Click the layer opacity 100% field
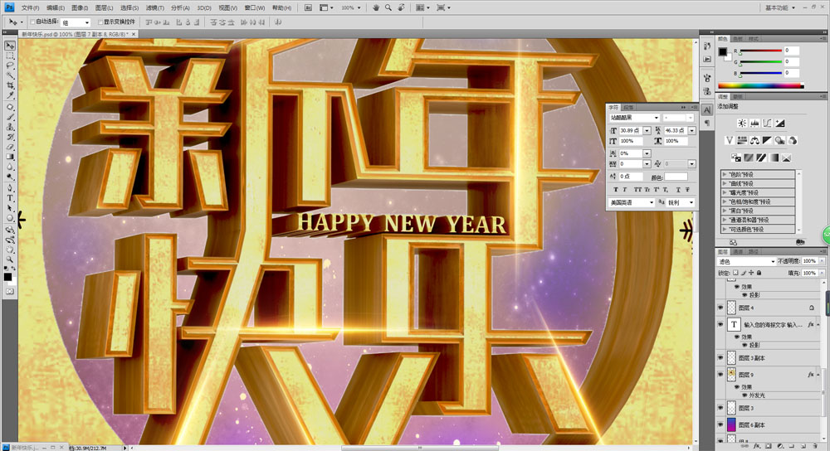 point(809,261)
